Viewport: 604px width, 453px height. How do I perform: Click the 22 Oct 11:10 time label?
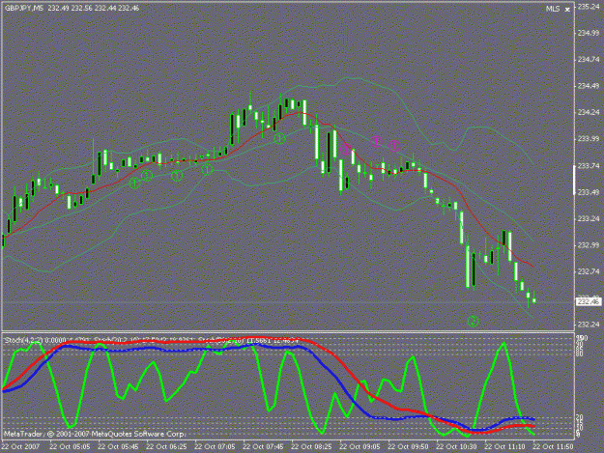[504, 446]
